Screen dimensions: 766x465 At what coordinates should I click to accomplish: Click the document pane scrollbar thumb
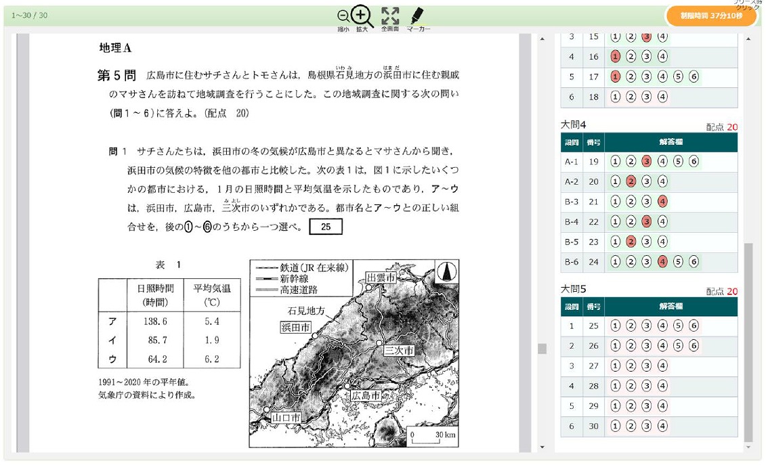click(x=542, y=349)
